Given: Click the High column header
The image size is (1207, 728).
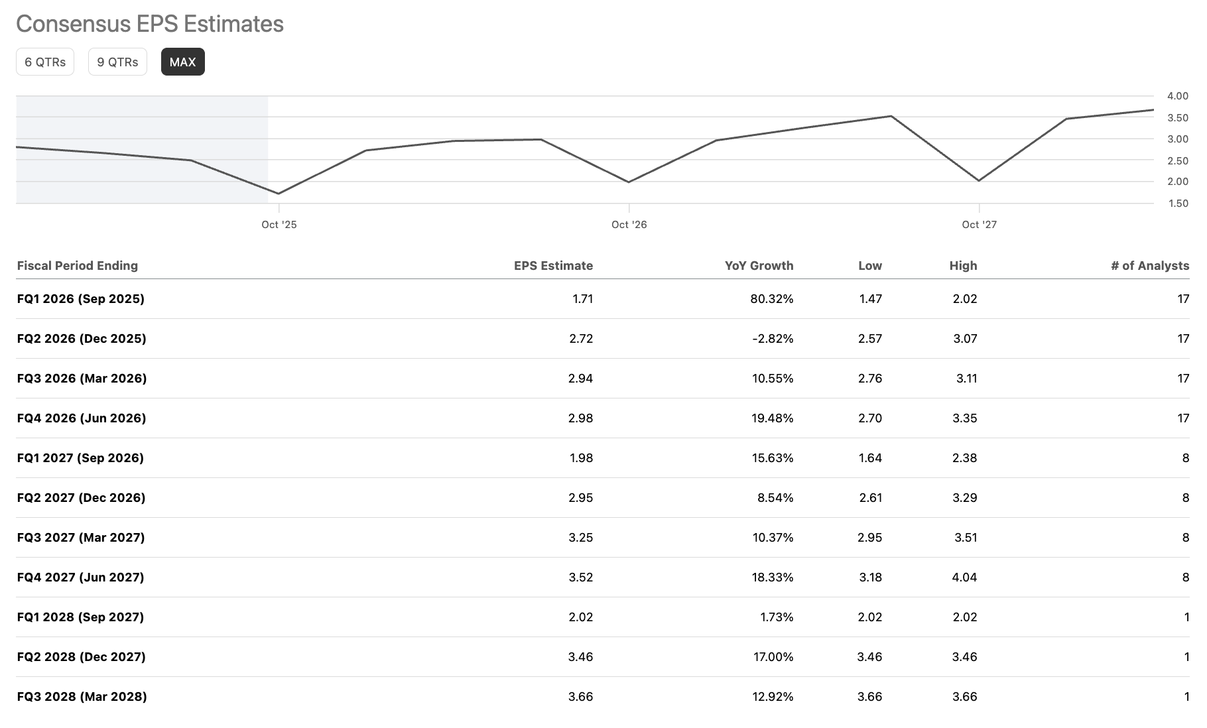Looking at the screenshot, I should (x=964, y=265).
